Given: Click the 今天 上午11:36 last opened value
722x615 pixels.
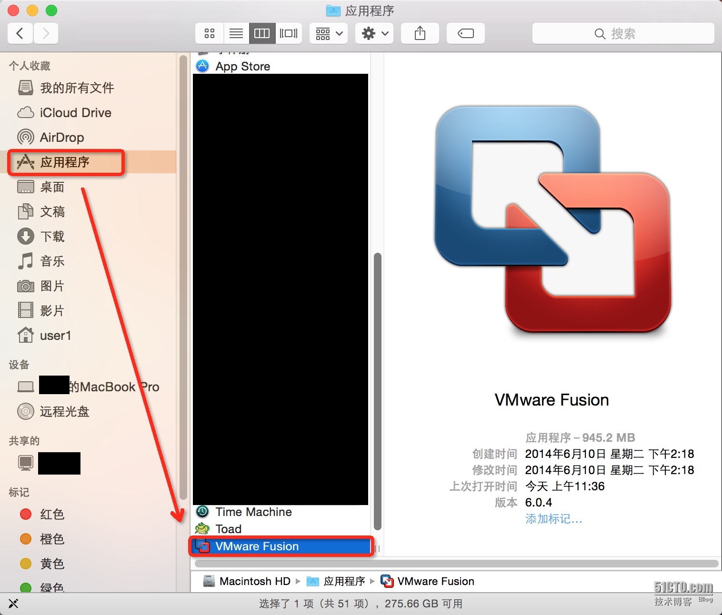Looking at the screenshot, I should click(565, 486).
